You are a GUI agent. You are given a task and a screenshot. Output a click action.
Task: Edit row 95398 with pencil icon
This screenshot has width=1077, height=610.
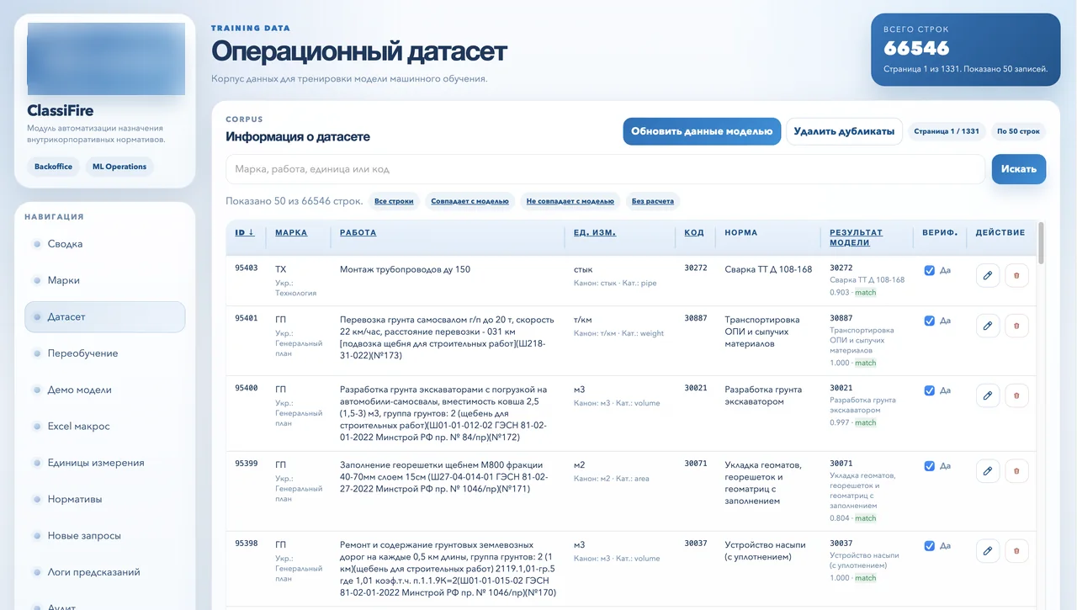[988, 551]
